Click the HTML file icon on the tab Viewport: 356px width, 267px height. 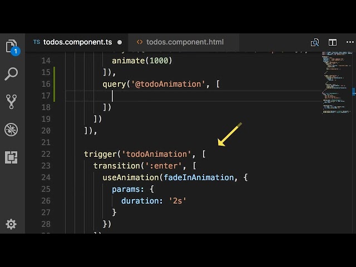pos(140,42)
